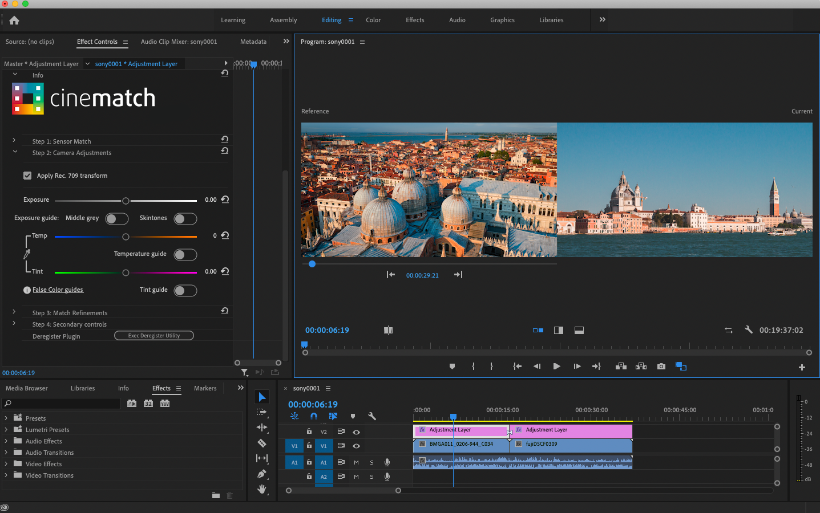Expand the Lumetri Presets folder

tap(6, 429)
